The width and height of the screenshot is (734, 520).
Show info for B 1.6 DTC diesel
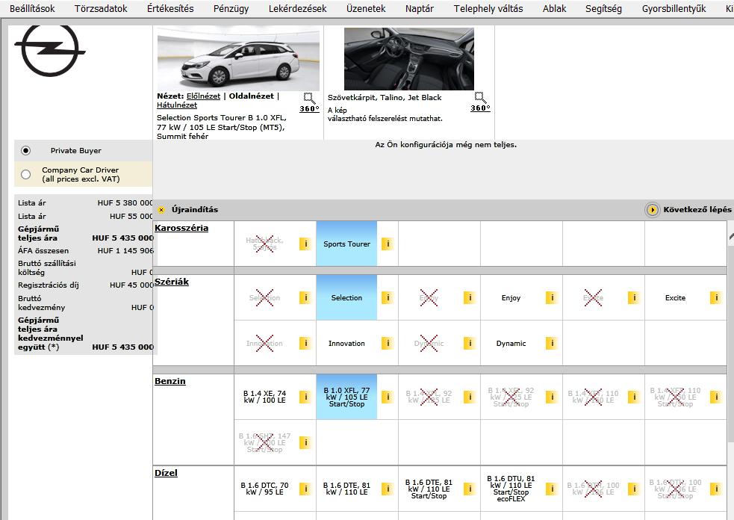305,489
